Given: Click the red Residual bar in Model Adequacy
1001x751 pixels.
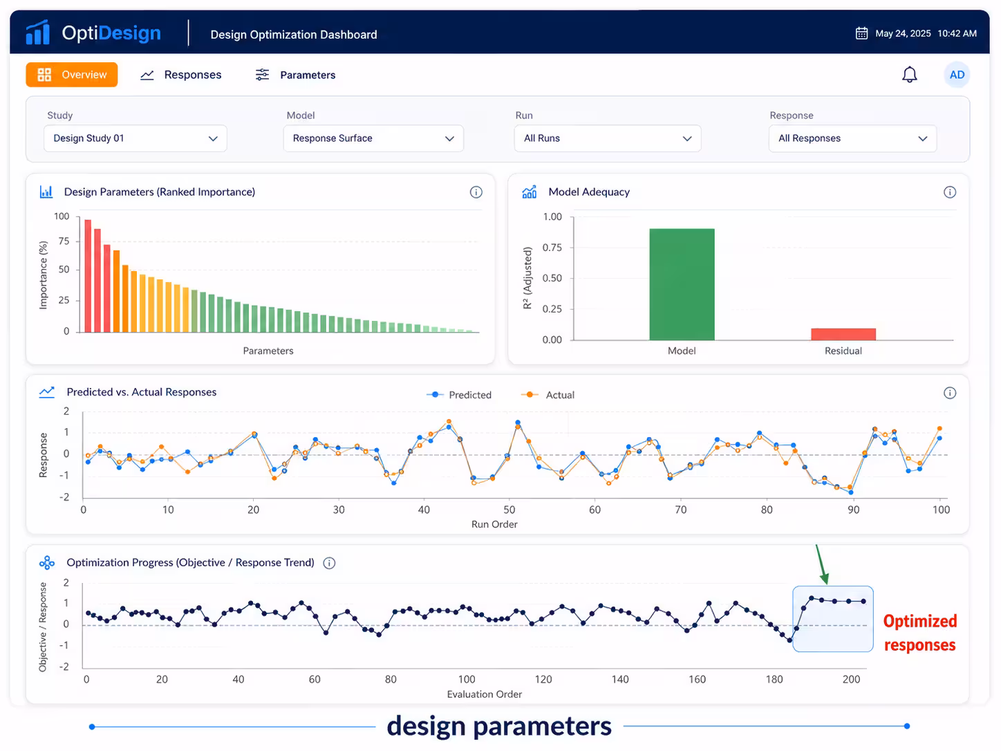Looking at the screenshot, I should coord(843,334).
